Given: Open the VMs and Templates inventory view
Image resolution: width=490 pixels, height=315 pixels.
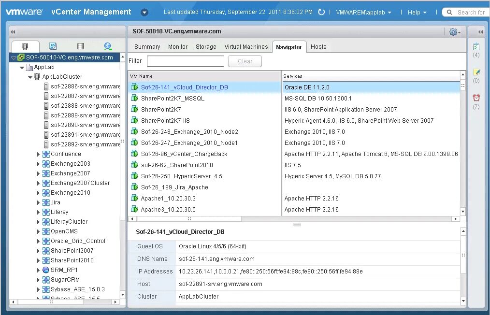Looking at the screenshot, I should (53, 46).
